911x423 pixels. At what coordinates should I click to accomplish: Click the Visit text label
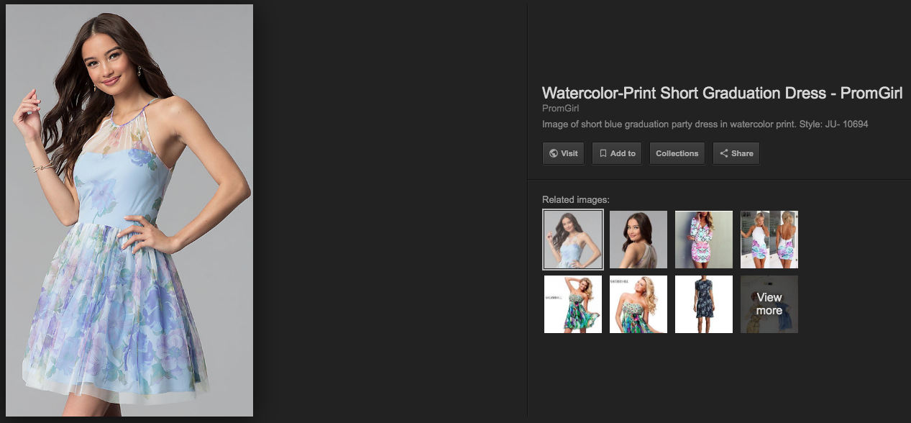(569, 153)
